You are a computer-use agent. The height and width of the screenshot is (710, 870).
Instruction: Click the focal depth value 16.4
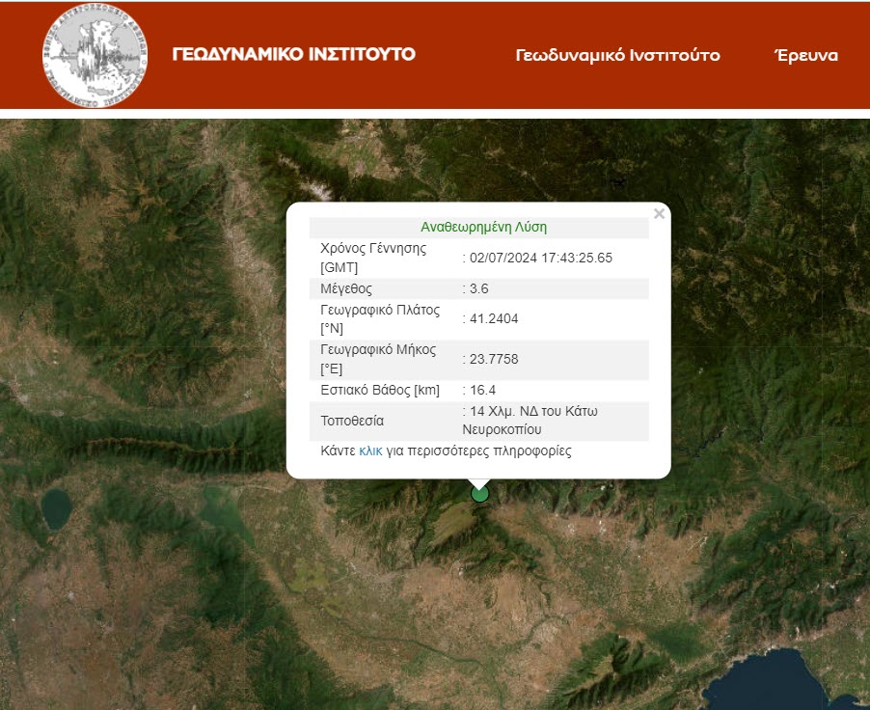coord(482,391)
